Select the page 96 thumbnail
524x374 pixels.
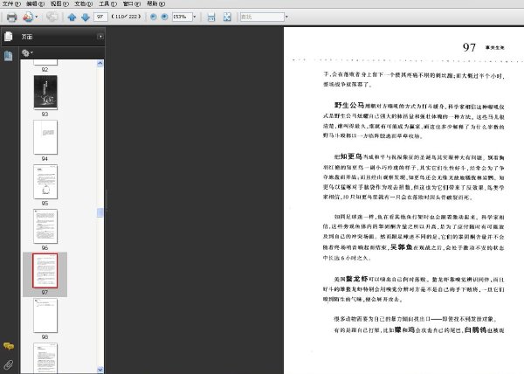pyautogui.click(x=45, y=226)
